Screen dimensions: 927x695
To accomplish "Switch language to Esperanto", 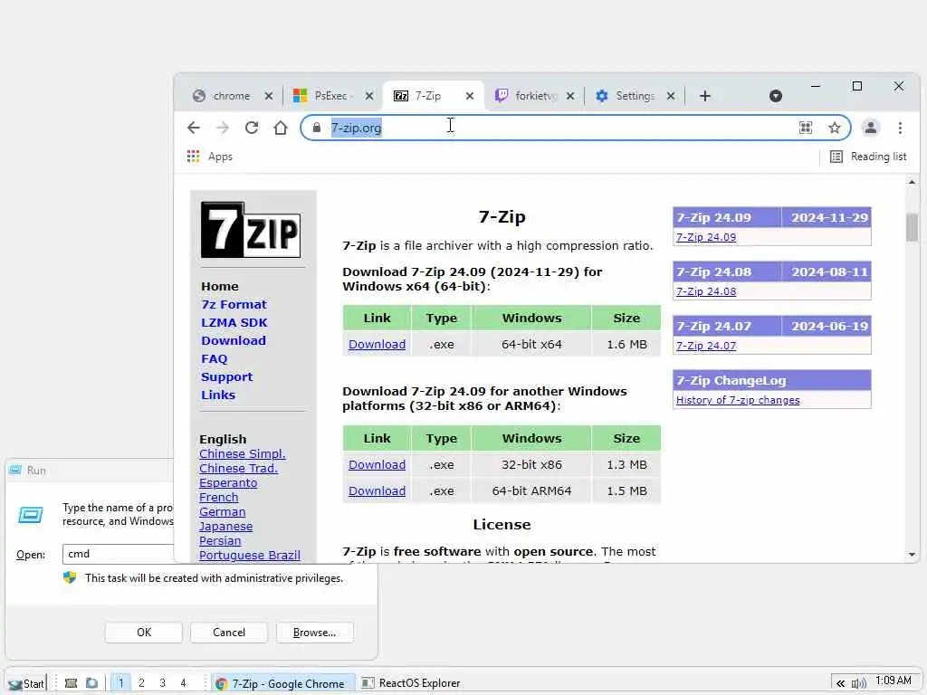I will (228, 483).
